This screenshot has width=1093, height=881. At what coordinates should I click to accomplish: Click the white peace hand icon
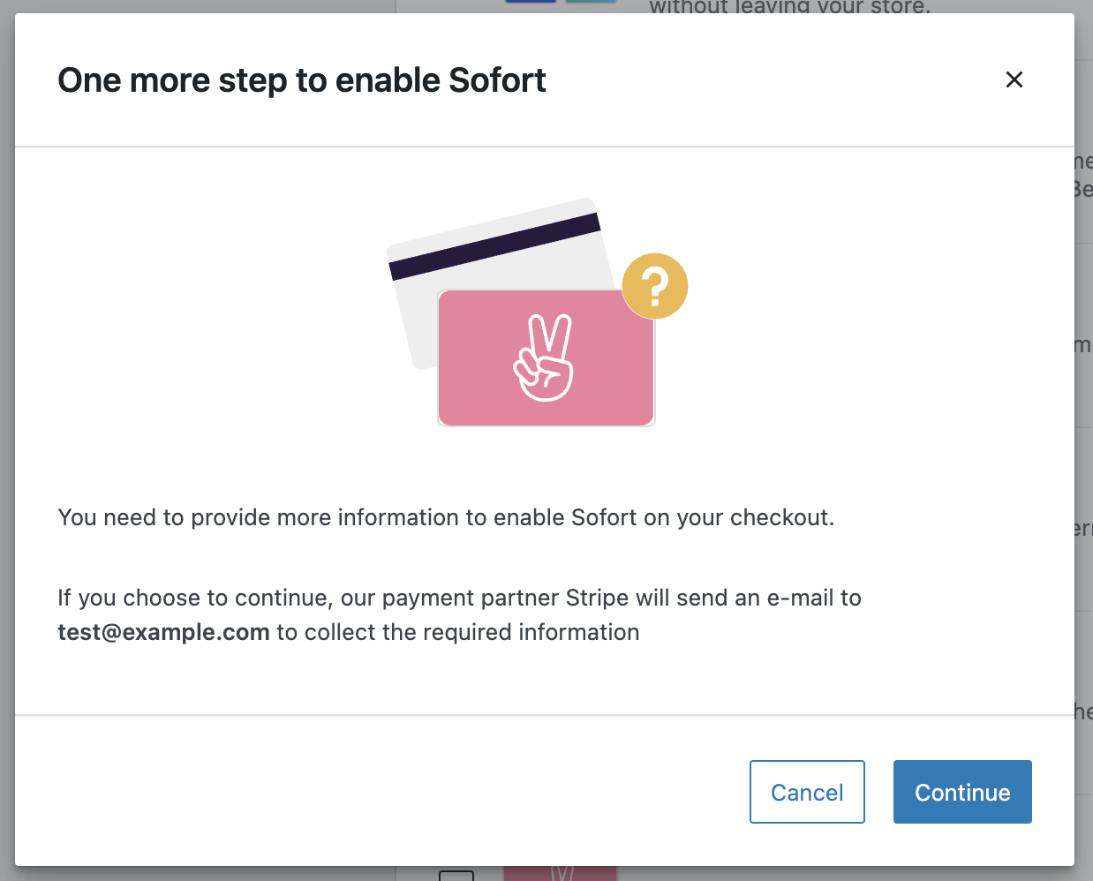545,358
